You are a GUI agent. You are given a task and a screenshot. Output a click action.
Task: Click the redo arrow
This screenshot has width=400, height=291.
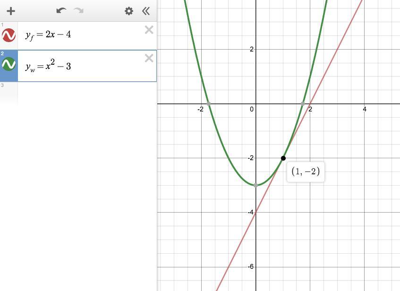(78, 11)
